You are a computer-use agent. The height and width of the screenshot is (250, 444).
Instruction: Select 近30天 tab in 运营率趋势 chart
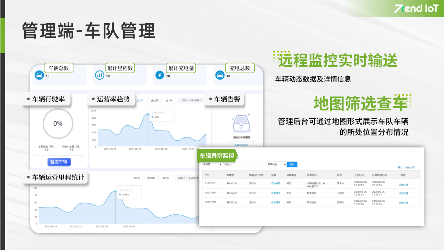point(154,101)
